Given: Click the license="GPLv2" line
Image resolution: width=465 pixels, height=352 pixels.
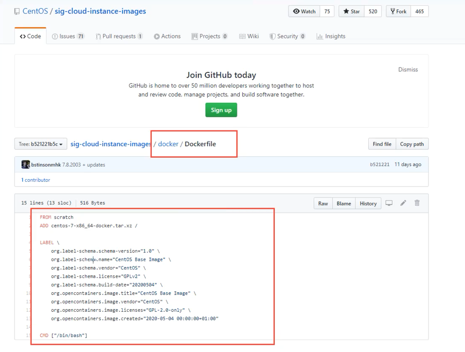Looking at the screenshot, I should coord(98,276).
